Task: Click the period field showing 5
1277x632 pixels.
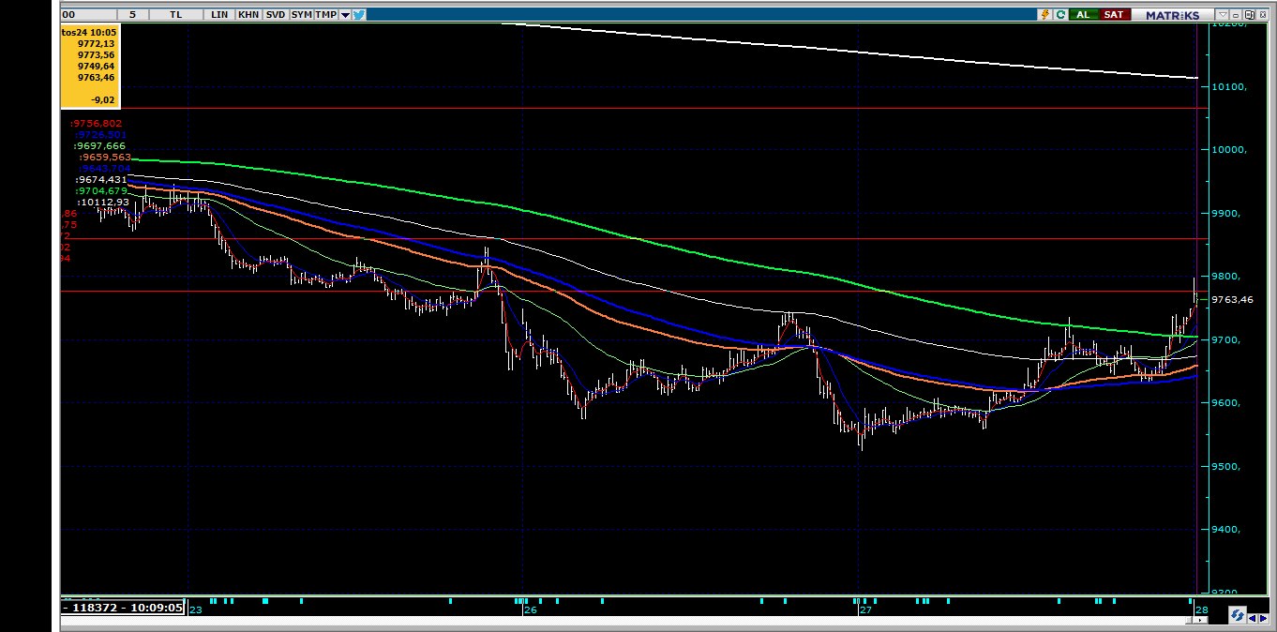Action: 133,14
